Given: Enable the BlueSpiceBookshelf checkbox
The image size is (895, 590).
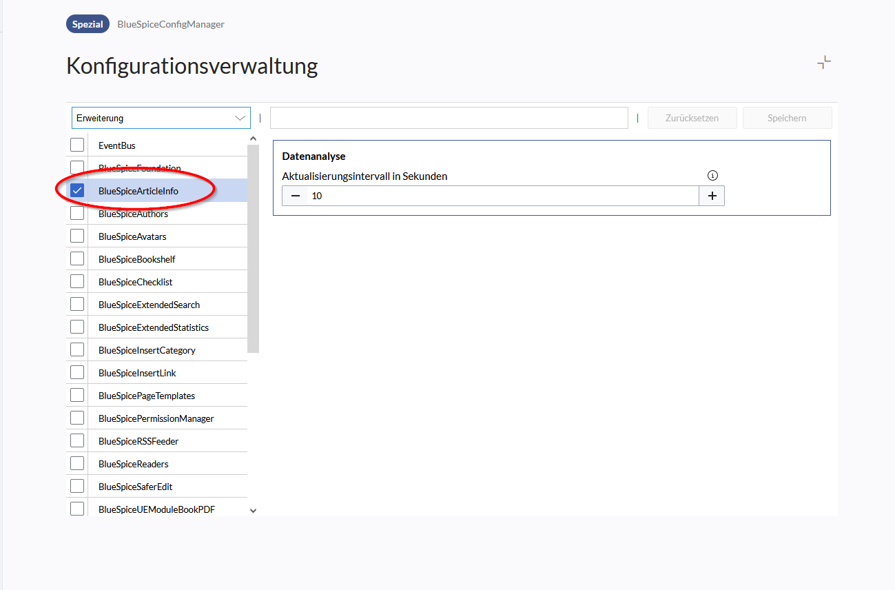Looking at the screenshot, I should [77, 258].
